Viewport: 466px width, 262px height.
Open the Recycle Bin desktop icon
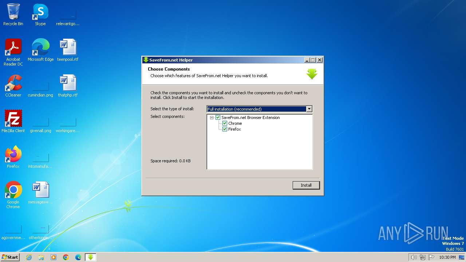tap(13, 15)
